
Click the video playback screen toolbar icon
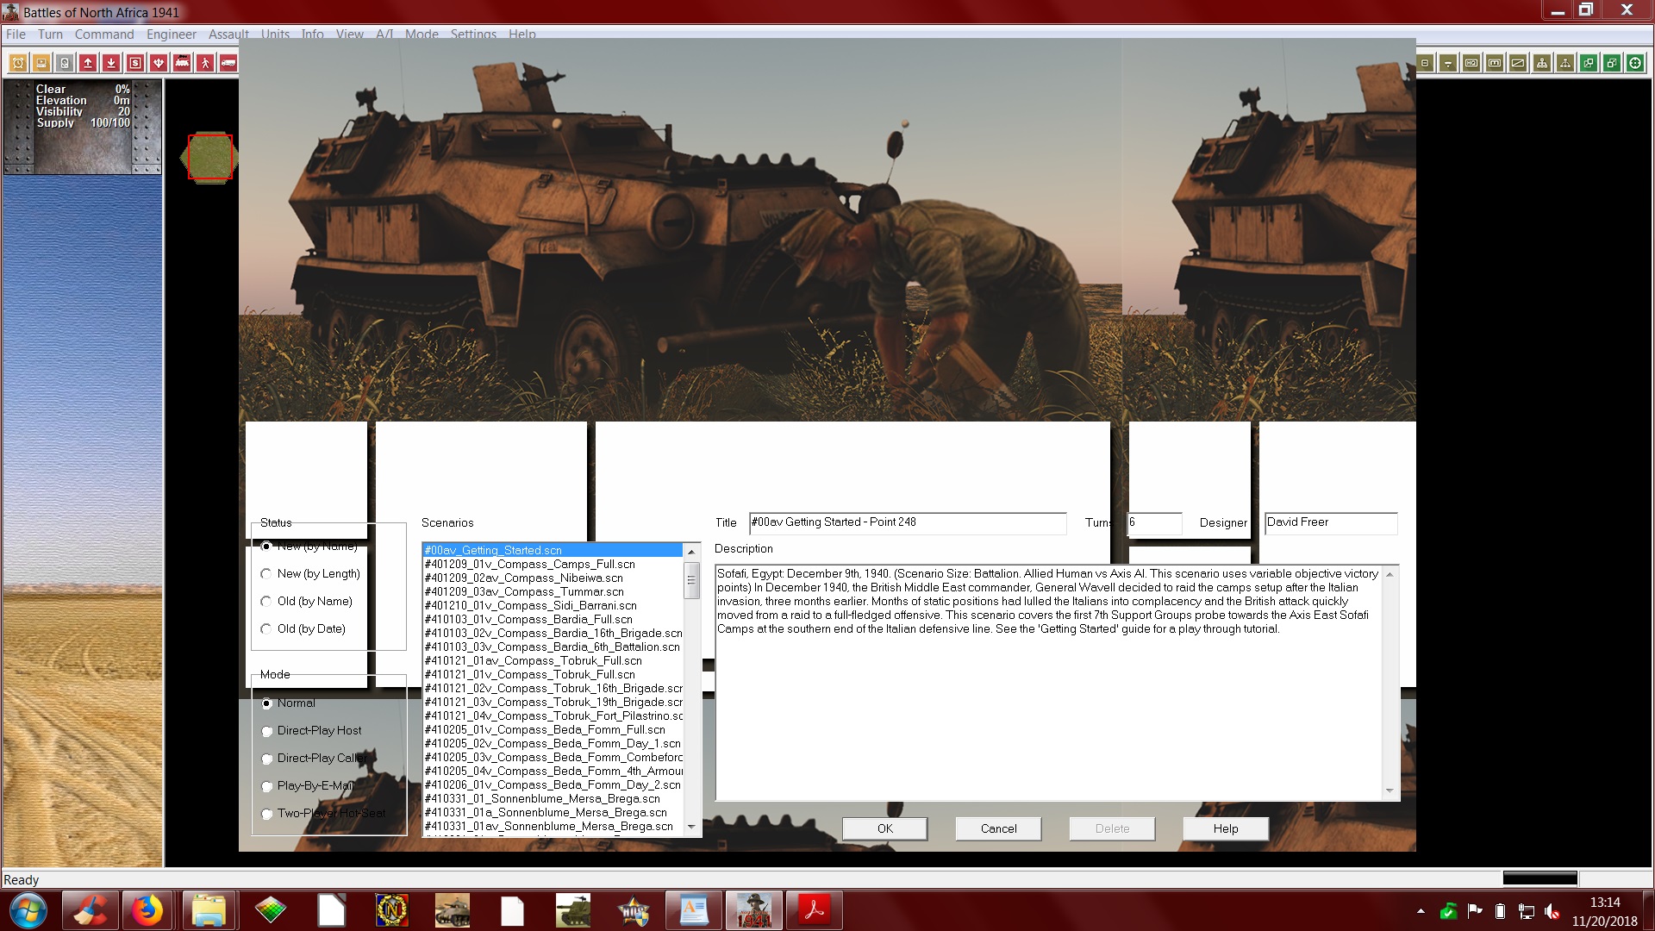coord(41,63)
